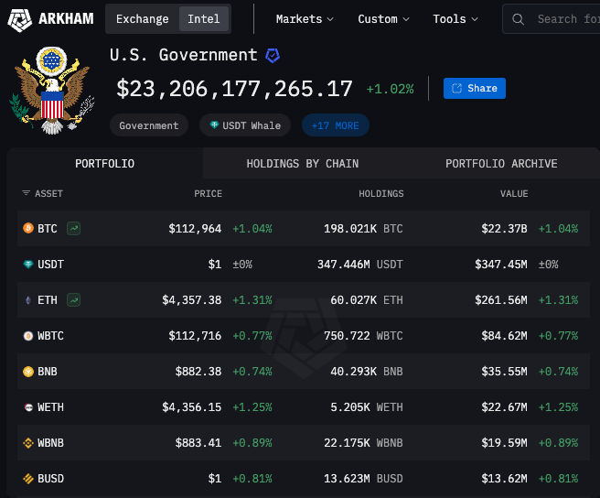Click the ETH asset name

point(48,300)
